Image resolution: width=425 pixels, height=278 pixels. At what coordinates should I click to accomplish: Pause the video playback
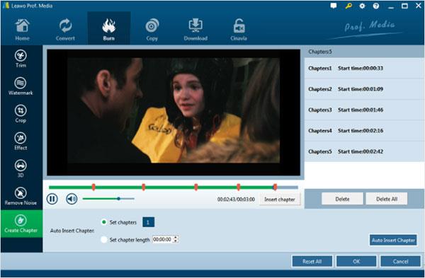point(52,199)
